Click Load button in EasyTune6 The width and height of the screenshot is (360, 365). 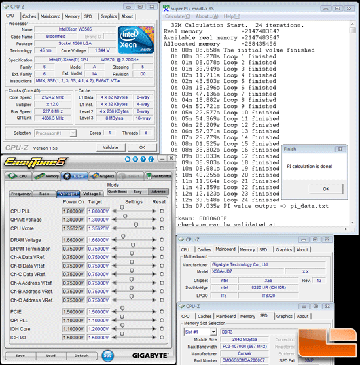point(50,356)
